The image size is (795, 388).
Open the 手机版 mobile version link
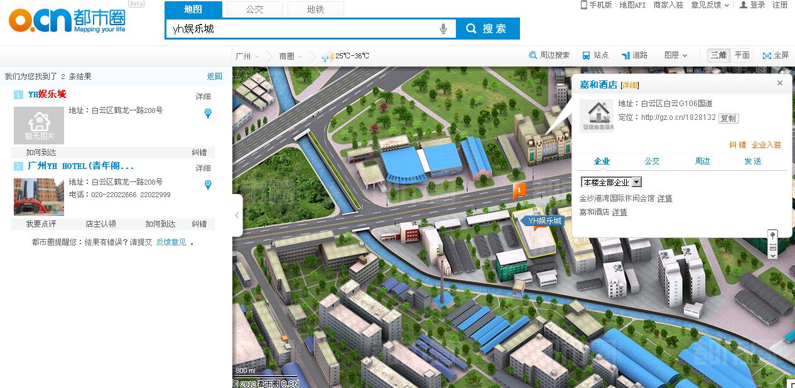tap(596, 4)
